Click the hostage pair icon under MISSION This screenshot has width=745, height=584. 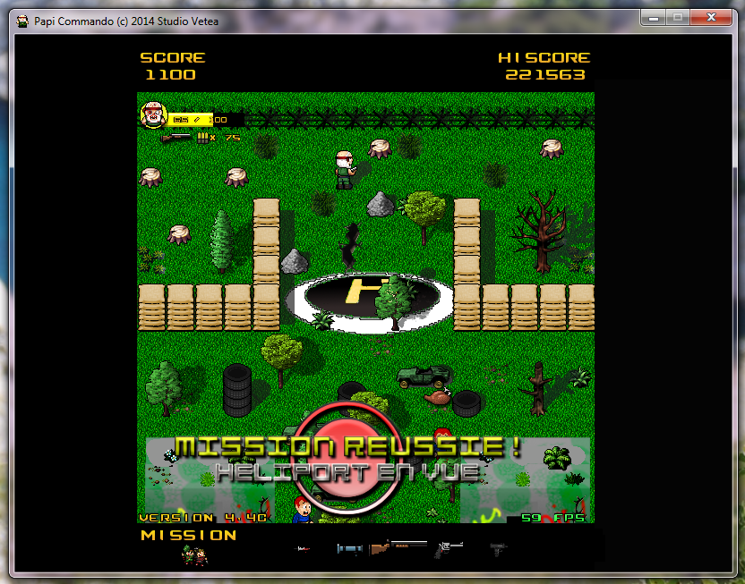[x=192, y=554]
